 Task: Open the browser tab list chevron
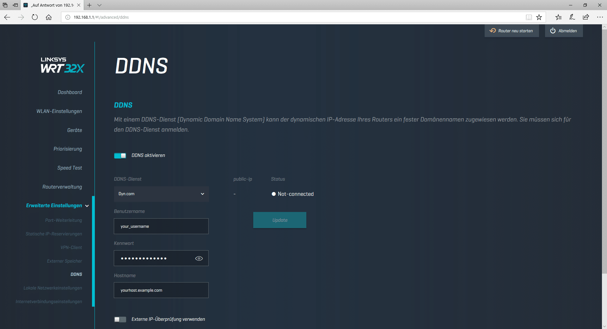pyautogui.click(x=99, y=5)
